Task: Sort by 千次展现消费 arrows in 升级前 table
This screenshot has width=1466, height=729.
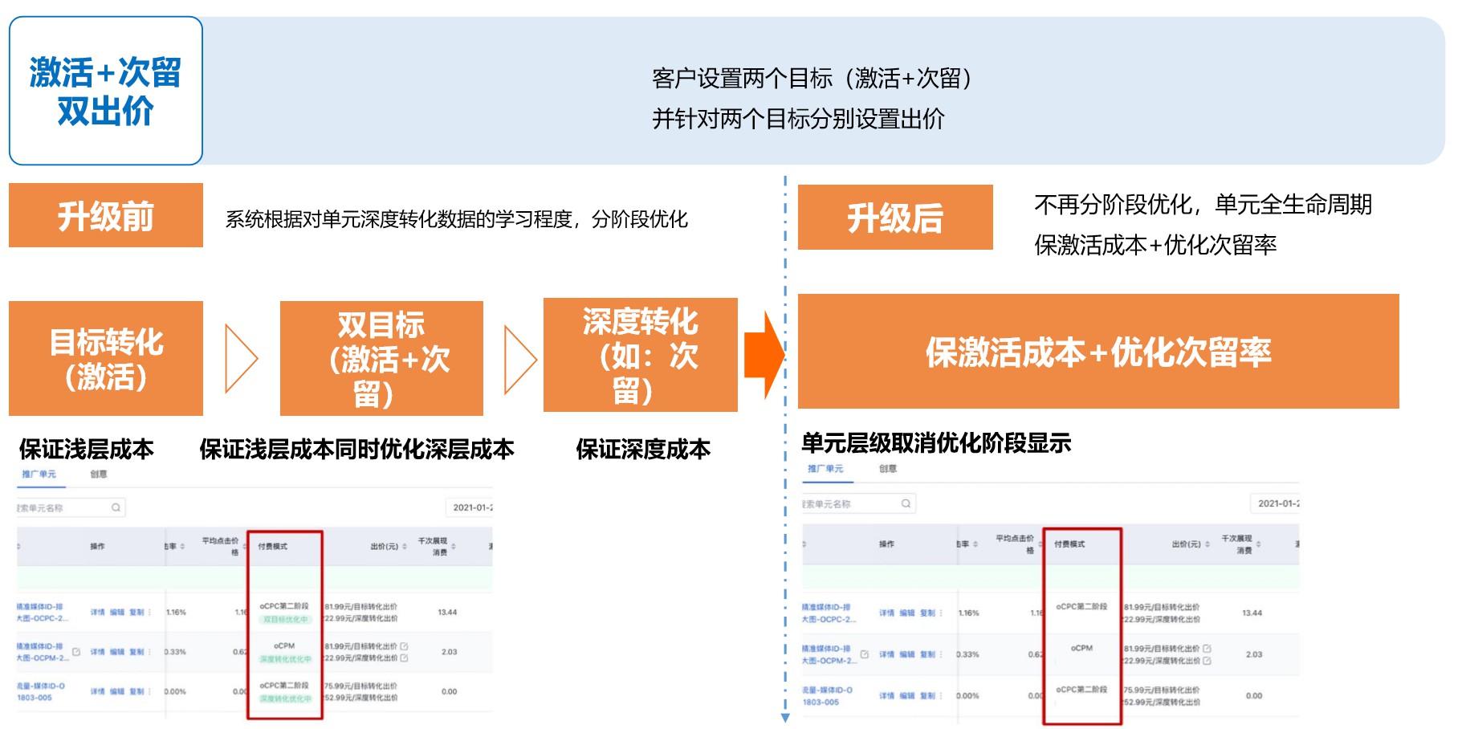Action: pos(454,546)
